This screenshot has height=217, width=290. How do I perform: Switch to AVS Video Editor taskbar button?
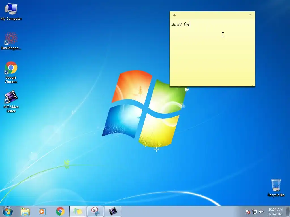(x=113, y=211)
